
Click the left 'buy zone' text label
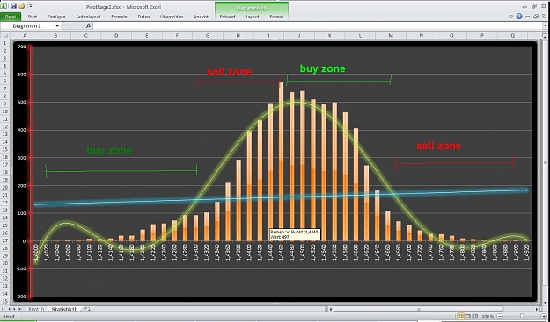[x=109, y=150]
